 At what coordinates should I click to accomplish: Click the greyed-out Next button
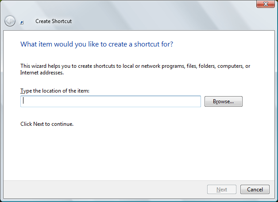tap(222, 190)
